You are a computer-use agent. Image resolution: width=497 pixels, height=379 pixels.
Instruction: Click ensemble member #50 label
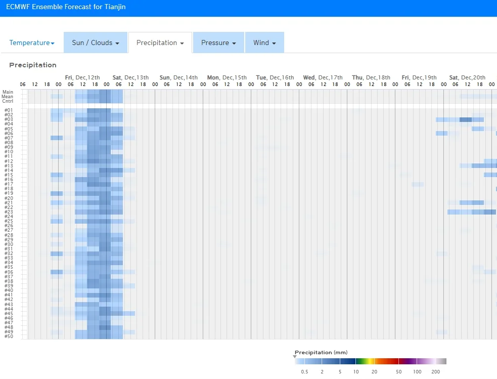9,336
